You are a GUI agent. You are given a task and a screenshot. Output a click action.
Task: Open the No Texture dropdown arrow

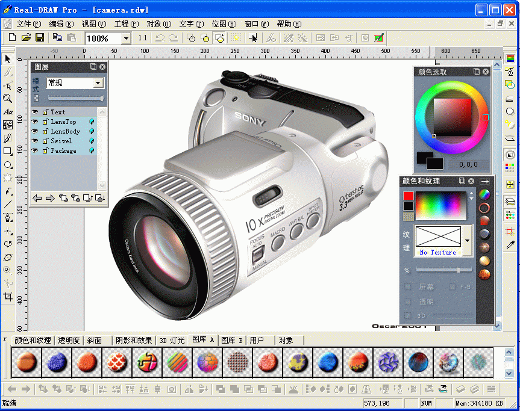[467, 241]
